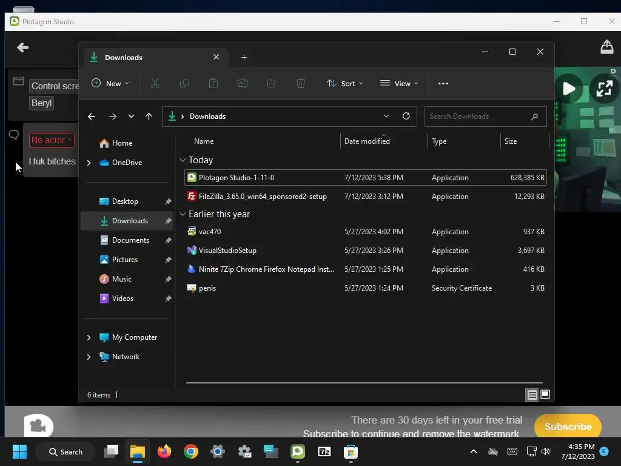Open the Sort dropdown menu
Viewport: 621px width, 466px height.
click(344, 84)
